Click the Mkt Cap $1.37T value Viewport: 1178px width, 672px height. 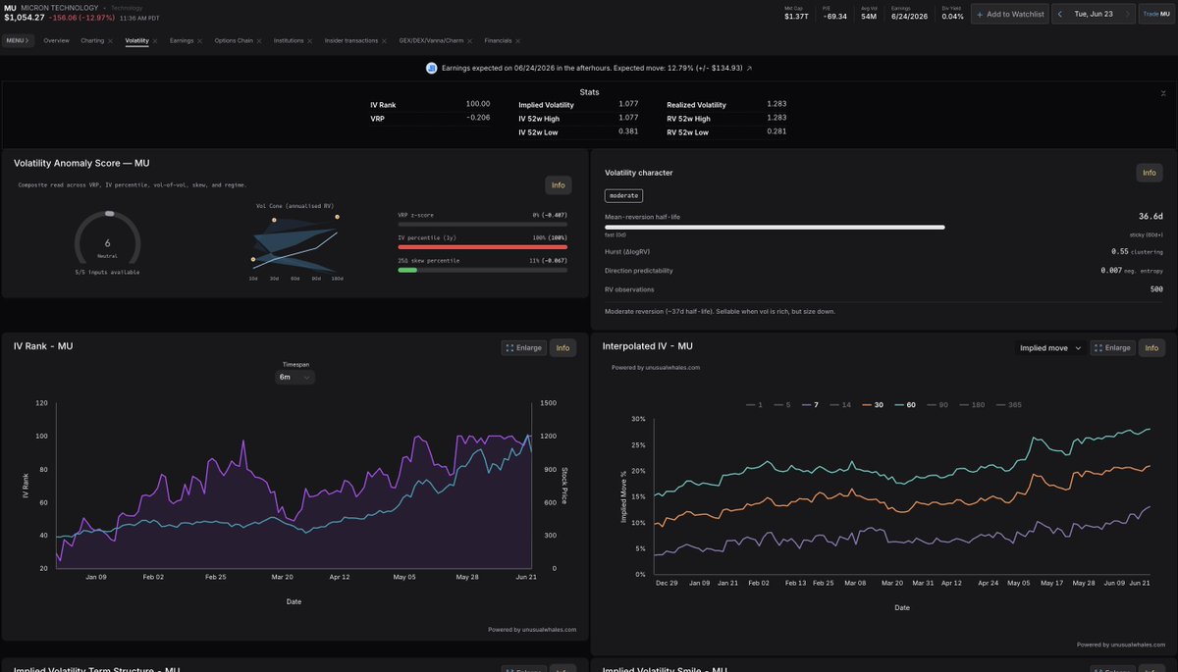coord(797,17)
